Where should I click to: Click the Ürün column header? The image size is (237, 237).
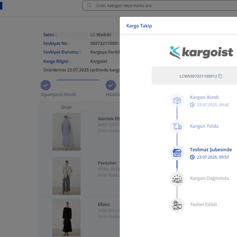tap(66, 107)
